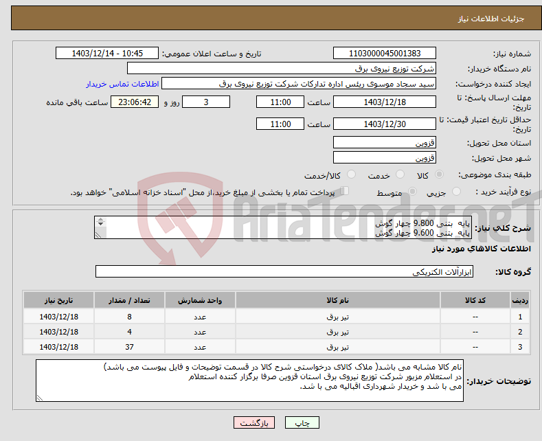Click quantity cell 37 in row 3
The image size is (542, 441).
129,347
